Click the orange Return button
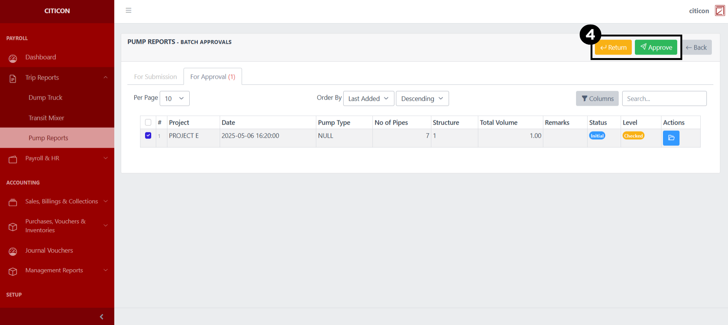Screen dimensions: 728x325 613,47
